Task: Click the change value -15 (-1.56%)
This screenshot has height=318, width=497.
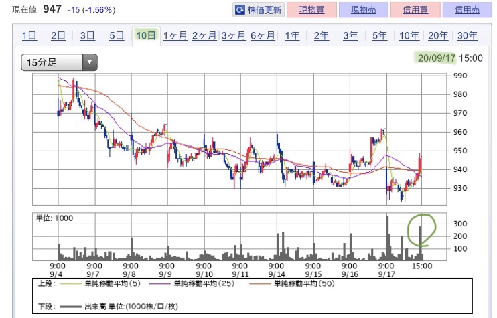Action: pos(92,10)
